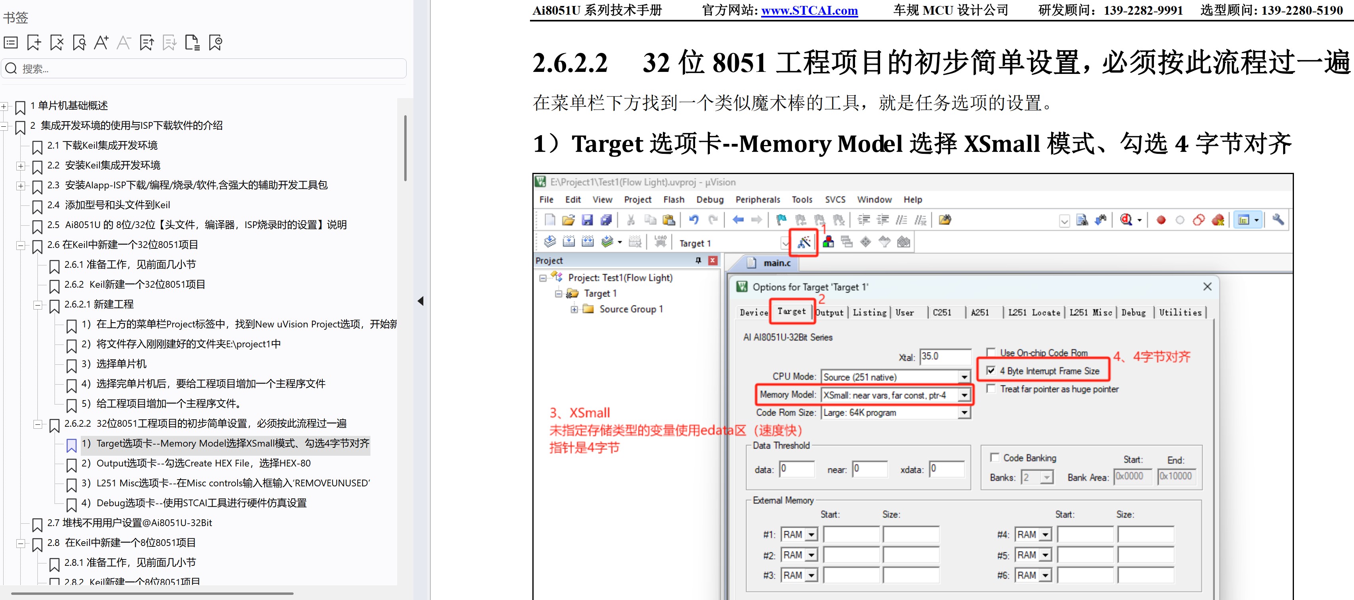Go to bookmark 2.7 堆栈不用用户设置
Viewport: 1354px width, 600px height.
(x=129, y=523)
